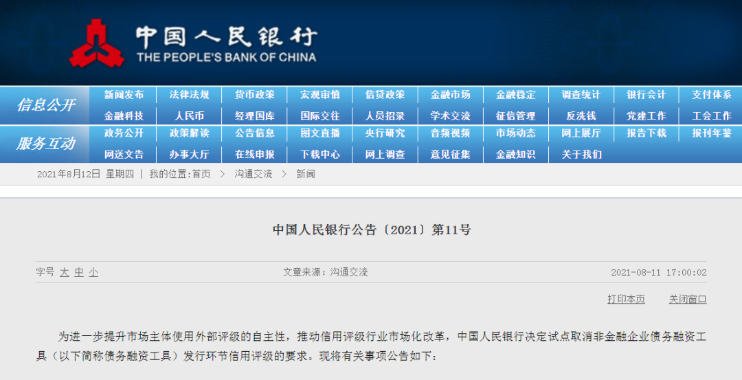Click 打印本页 to print the page

click(x=626, y=299)
